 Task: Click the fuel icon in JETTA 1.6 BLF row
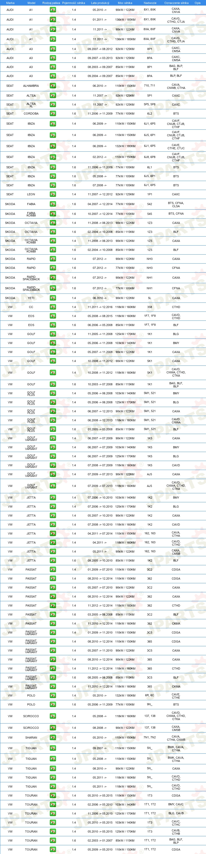pyautogui.click(x=53, y=561)
